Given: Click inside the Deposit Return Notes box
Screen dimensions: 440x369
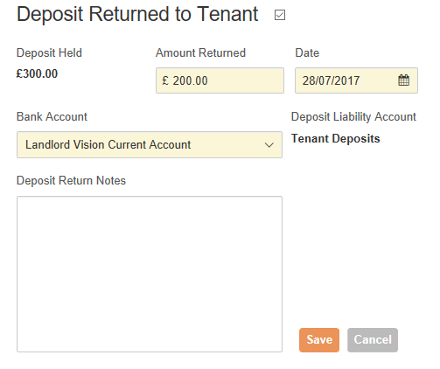Looking at the screenshot, I should (150, 274).
